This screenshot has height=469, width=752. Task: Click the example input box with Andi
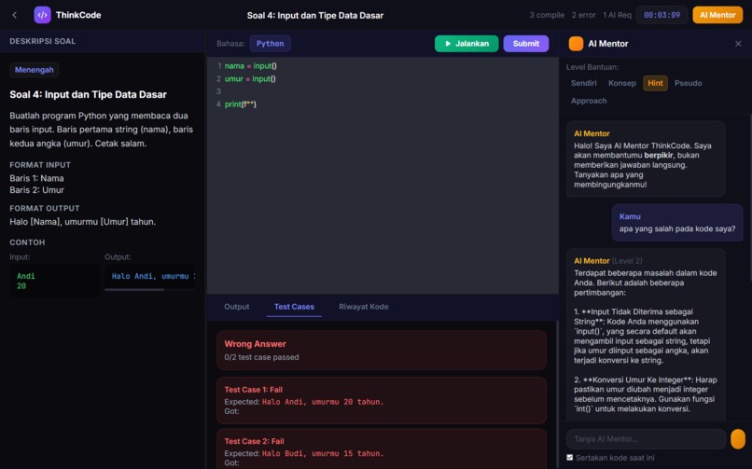tap(54, 281)
